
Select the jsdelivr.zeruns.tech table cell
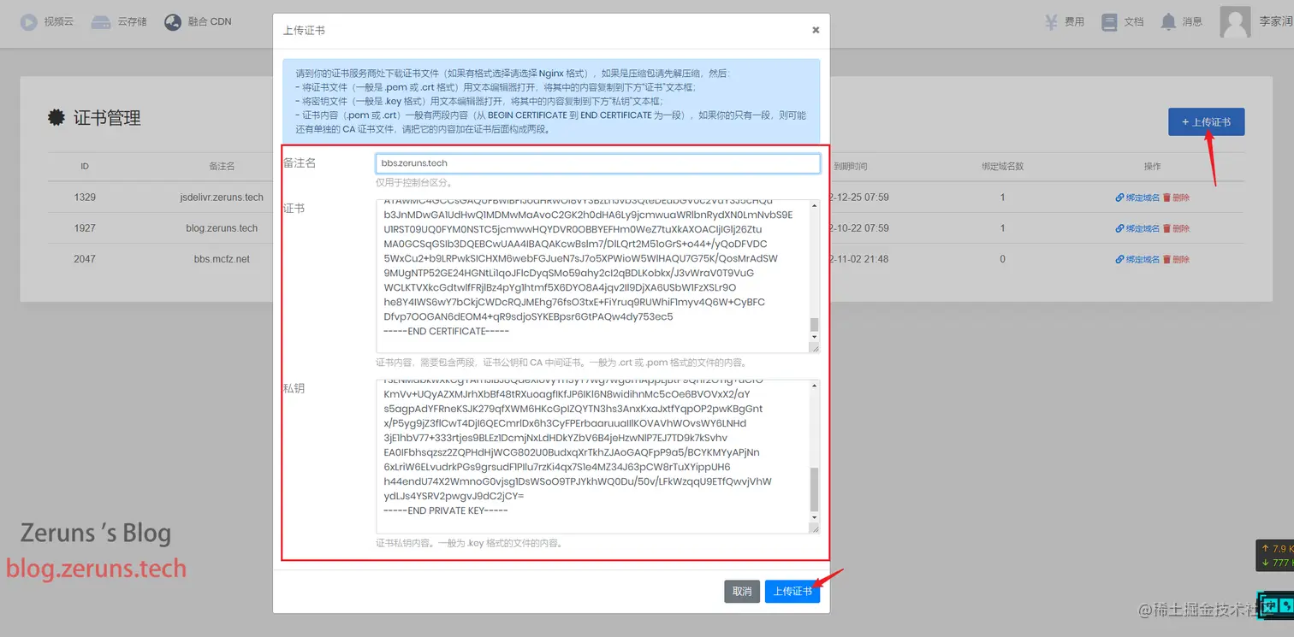(x=222, y=198)
